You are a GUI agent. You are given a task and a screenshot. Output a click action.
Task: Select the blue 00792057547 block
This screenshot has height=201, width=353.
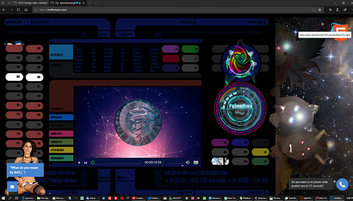click(x=61, y=117)
